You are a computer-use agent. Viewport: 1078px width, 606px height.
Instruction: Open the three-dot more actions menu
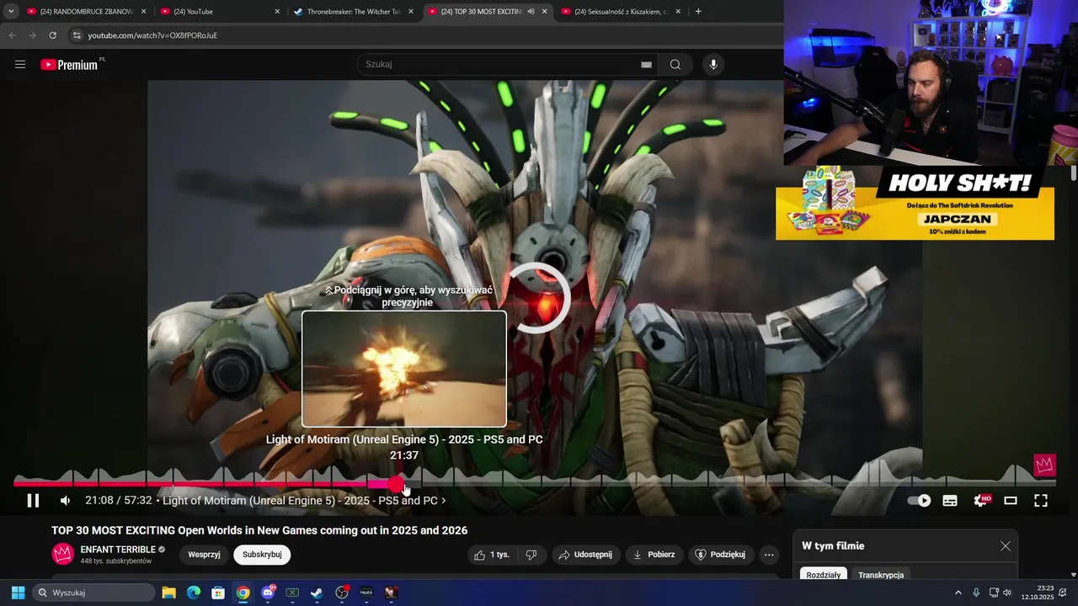[769, 555]
